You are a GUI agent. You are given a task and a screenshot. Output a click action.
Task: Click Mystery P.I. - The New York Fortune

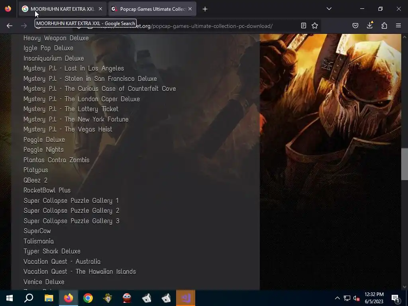pos(76,119)
